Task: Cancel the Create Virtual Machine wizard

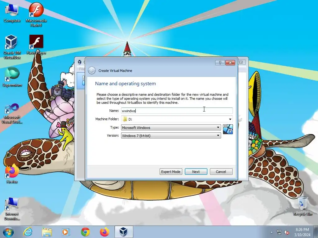Action: (x=221, y=172)
